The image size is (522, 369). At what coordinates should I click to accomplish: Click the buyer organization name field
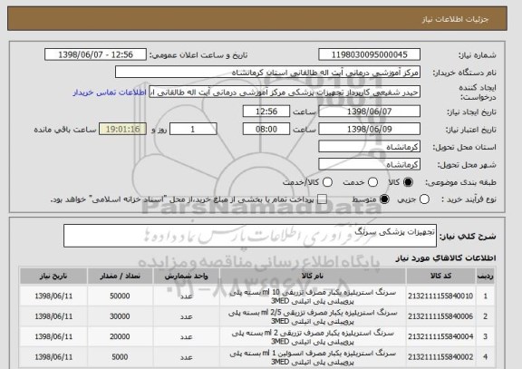point(267,72)
